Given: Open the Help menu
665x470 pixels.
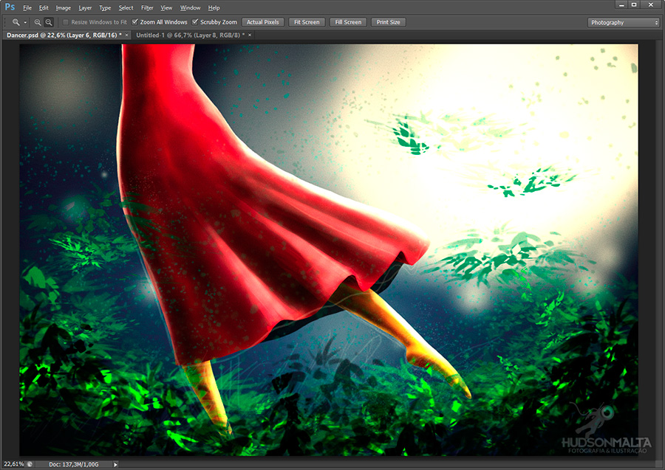Looking at the screenshot, I should click(x=214, y=7).
